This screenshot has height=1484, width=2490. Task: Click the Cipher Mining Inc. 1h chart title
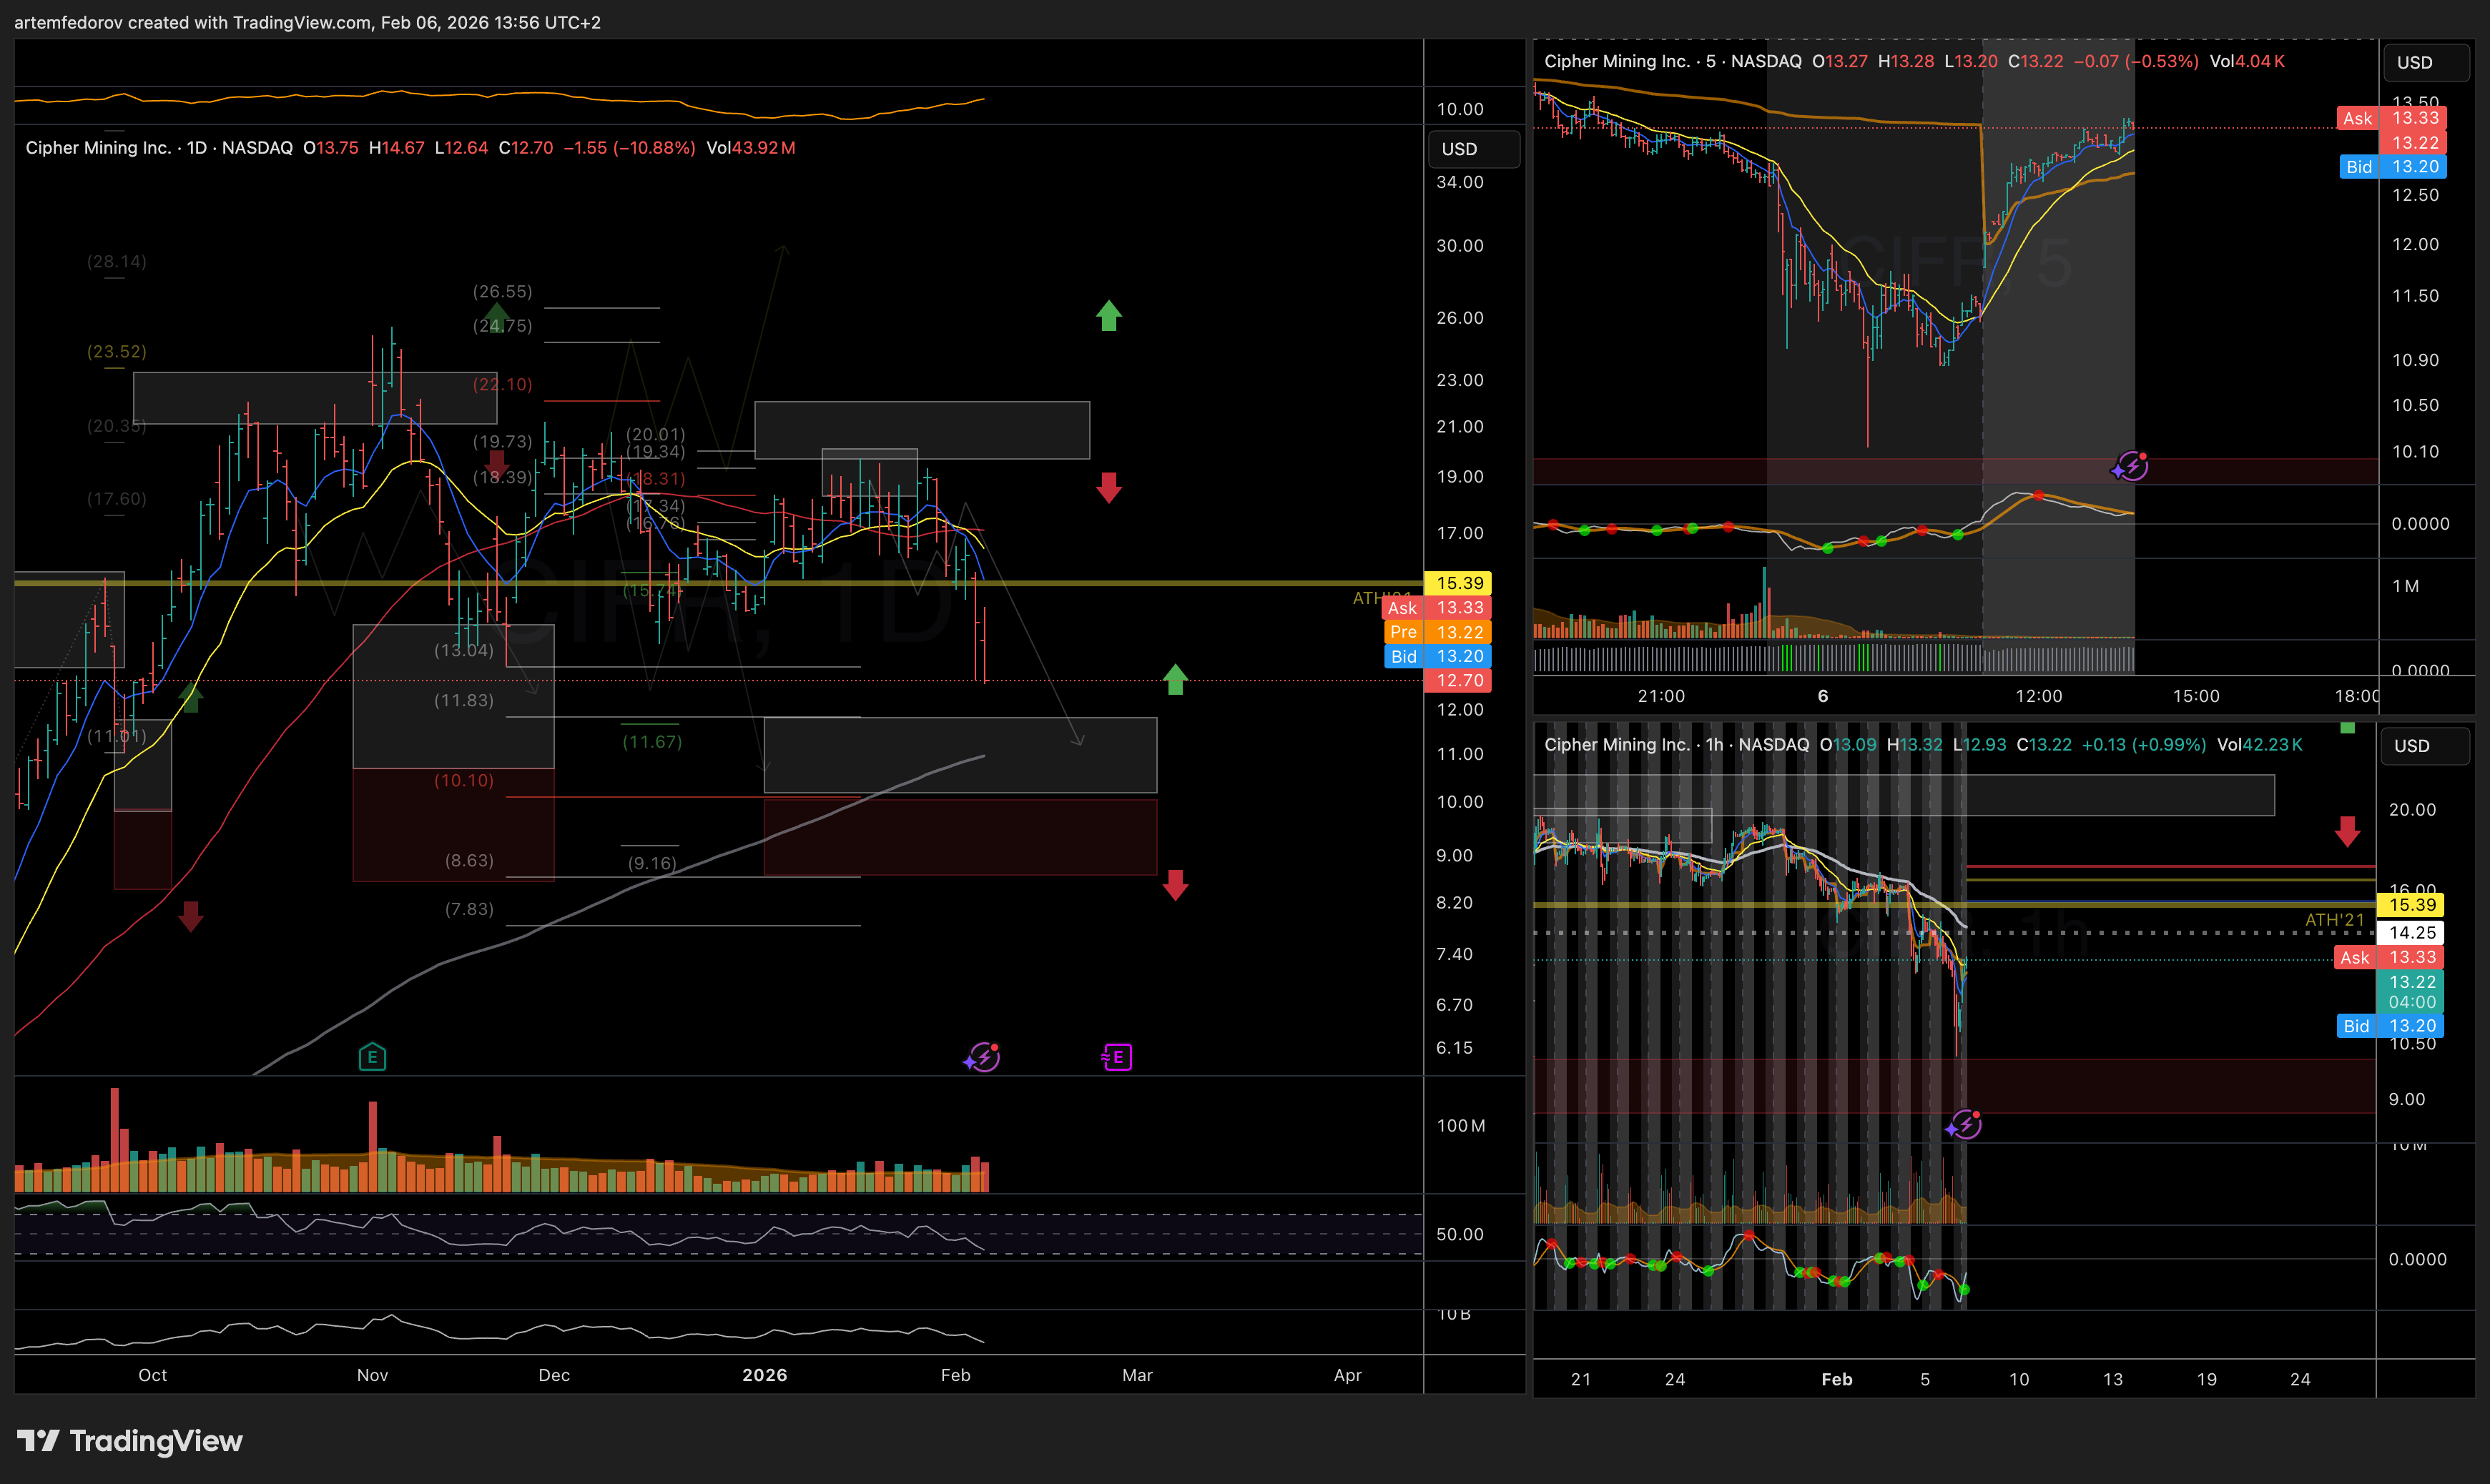[1677, 744]
